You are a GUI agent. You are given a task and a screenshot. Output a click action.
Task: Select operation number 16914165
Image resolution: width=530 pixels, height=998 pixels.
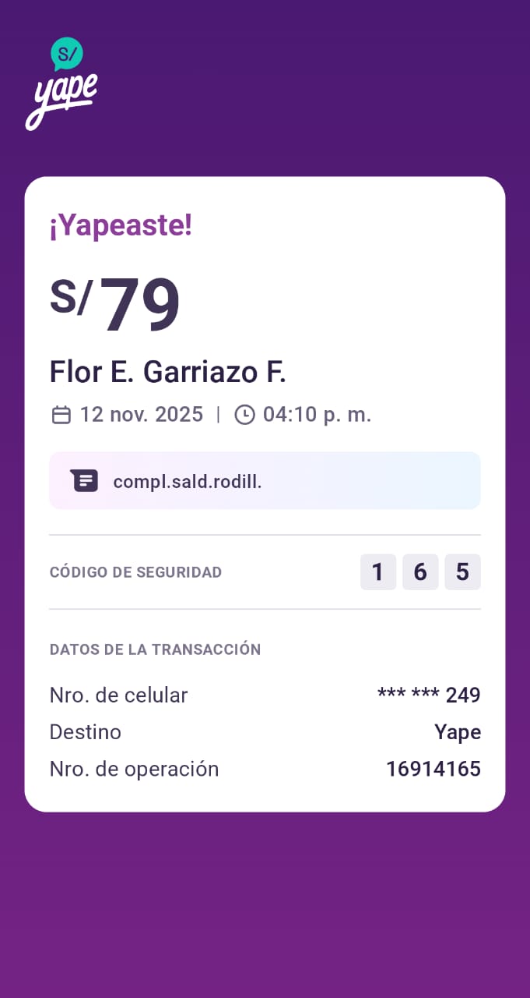(x=433, y=770)
